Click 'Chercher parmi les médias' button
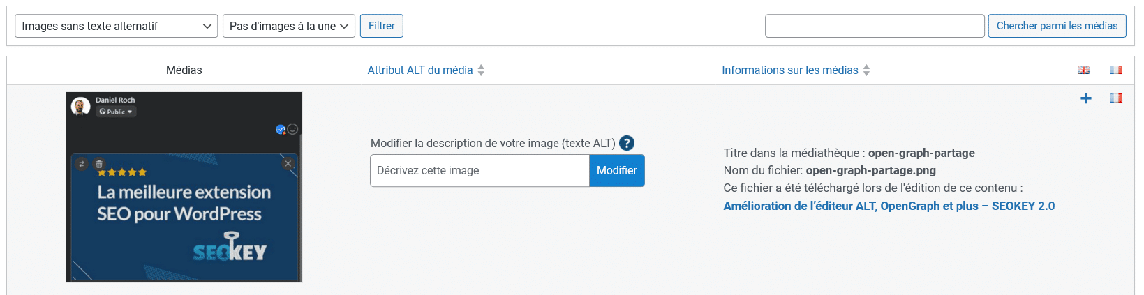The height and width of the screenshot is (295, 1144). coord(1057,26)
